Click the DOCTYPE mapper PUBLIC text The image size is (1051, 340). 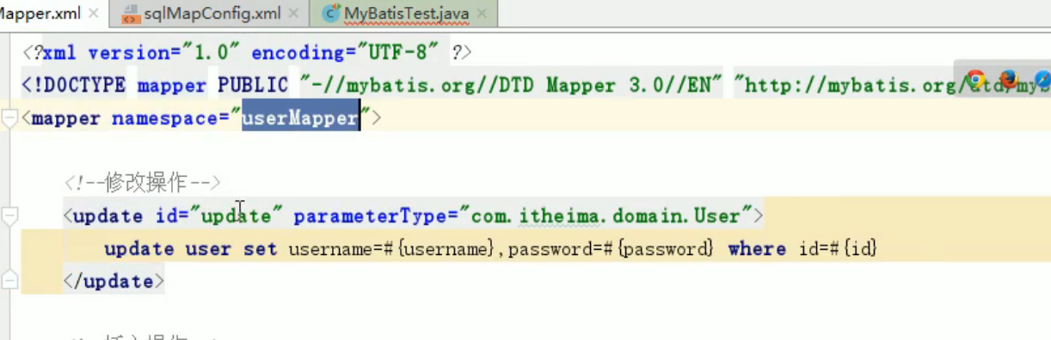155,85
